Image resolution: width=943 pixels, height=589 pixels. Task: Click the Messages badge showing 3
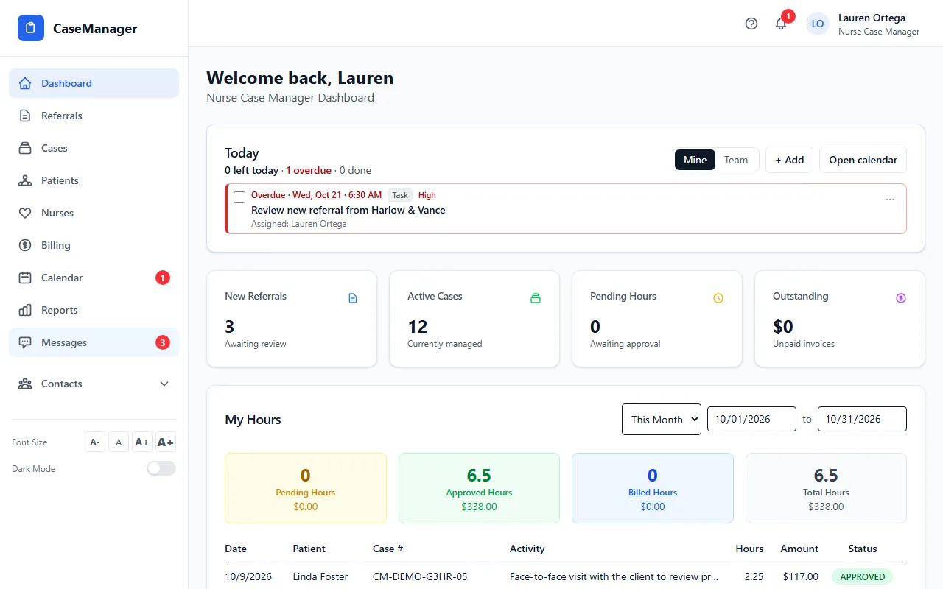click(163, 342)
